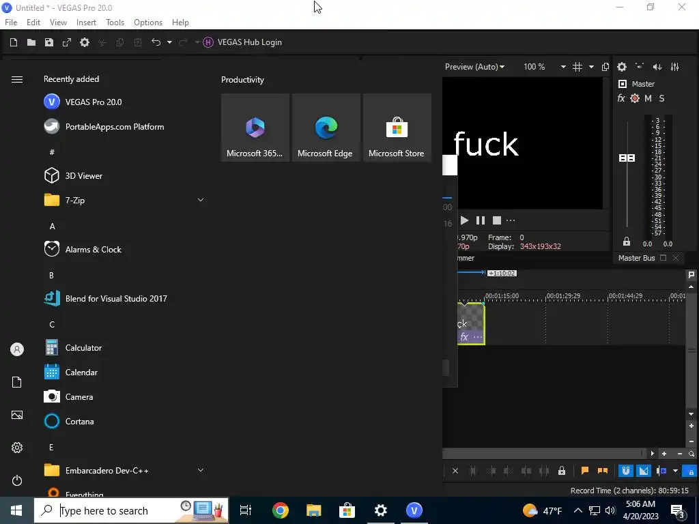Open the timeline clip's more options dots
Image resolution: width=699 pixels, height=524 pixels.
[x=477, y=337]
